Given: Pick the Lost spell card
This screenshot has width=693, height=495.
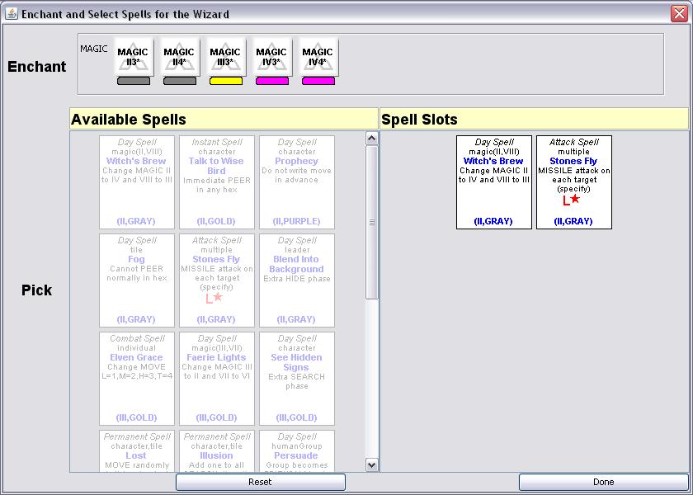Looking at the screenshot, I should (x=137, y=450).
